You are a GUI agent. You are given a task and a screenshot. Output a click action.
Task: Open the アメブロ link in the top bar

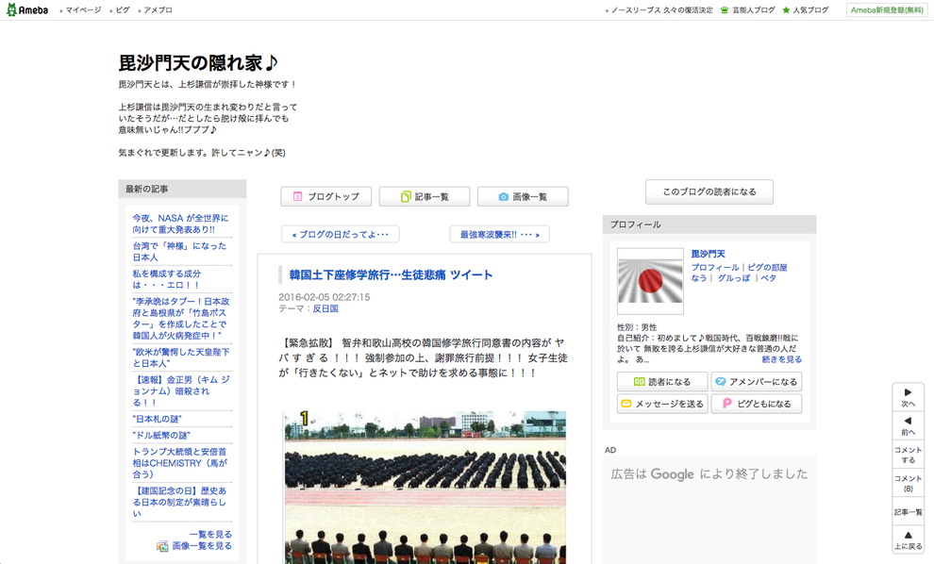tap(158, 10)
